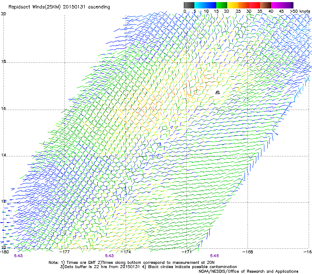Viewport: 312px width, 274px height.
Task: Click the legend value '15' under color bar
Action: [216, 11]
